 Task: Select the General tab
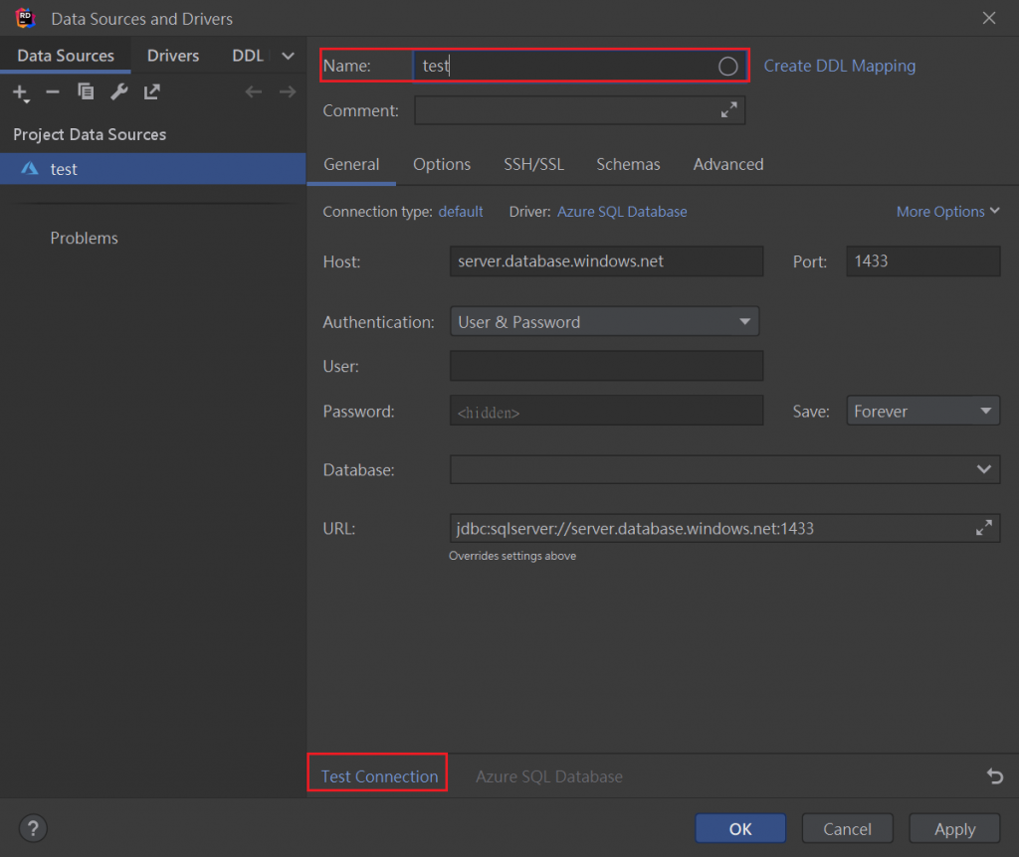coord(351,164)
